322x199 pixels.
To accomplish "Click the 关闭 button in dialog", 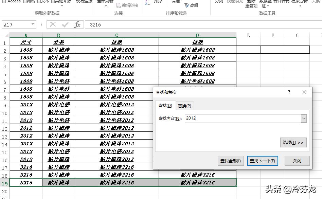I will click(297, 161).
